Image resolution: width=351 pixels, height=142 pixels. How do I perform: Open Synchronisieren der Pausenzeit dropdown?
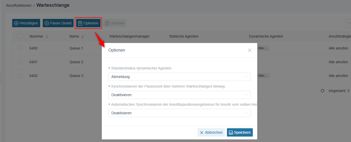pos(179,95)
